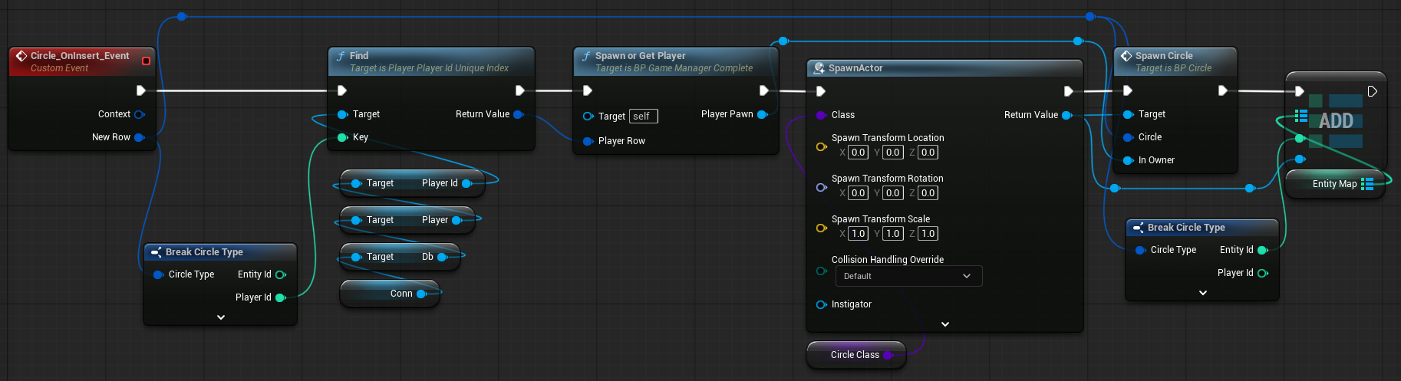Expand the SpawnActor node advanced pins
The width and height of the screenshot is (1401, 381).
[945, 324]
